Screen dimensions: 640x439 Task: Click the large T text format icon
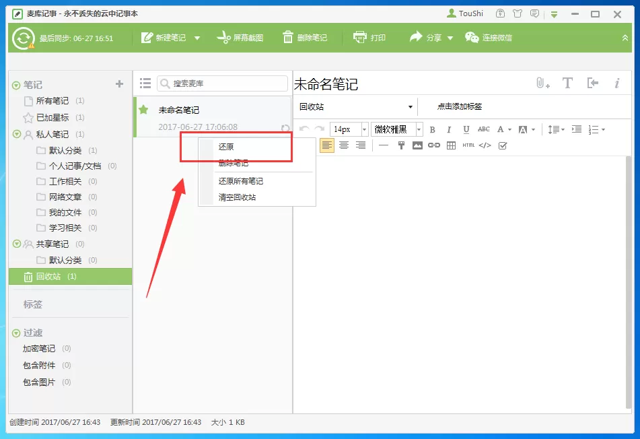click(x=567, y=83)
